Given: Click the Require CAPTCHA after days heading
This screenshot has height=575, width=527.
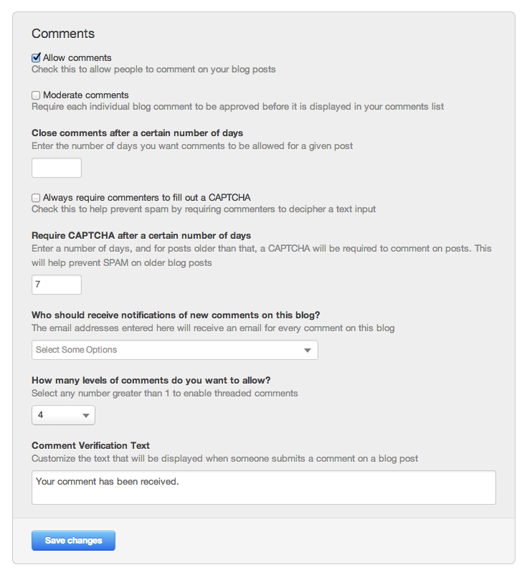Looking at the screenshot, I should click(x=141, y=235).
